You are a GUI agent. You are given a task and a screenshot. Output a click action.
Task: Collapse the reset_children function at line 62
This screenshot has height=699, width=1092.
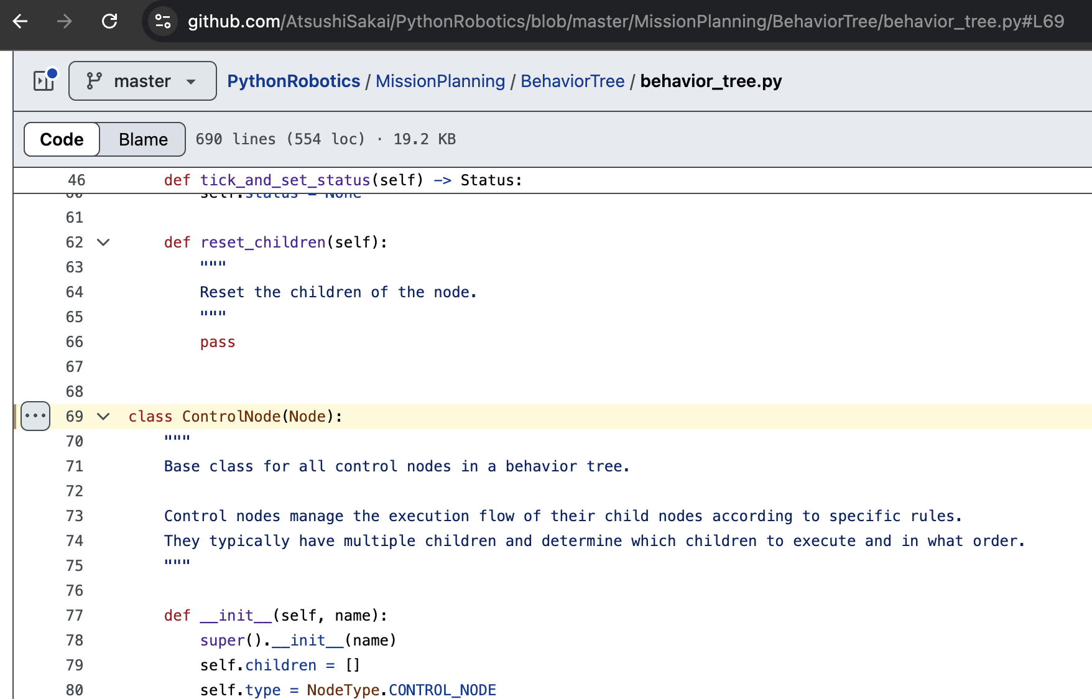(x=103, y=243)
